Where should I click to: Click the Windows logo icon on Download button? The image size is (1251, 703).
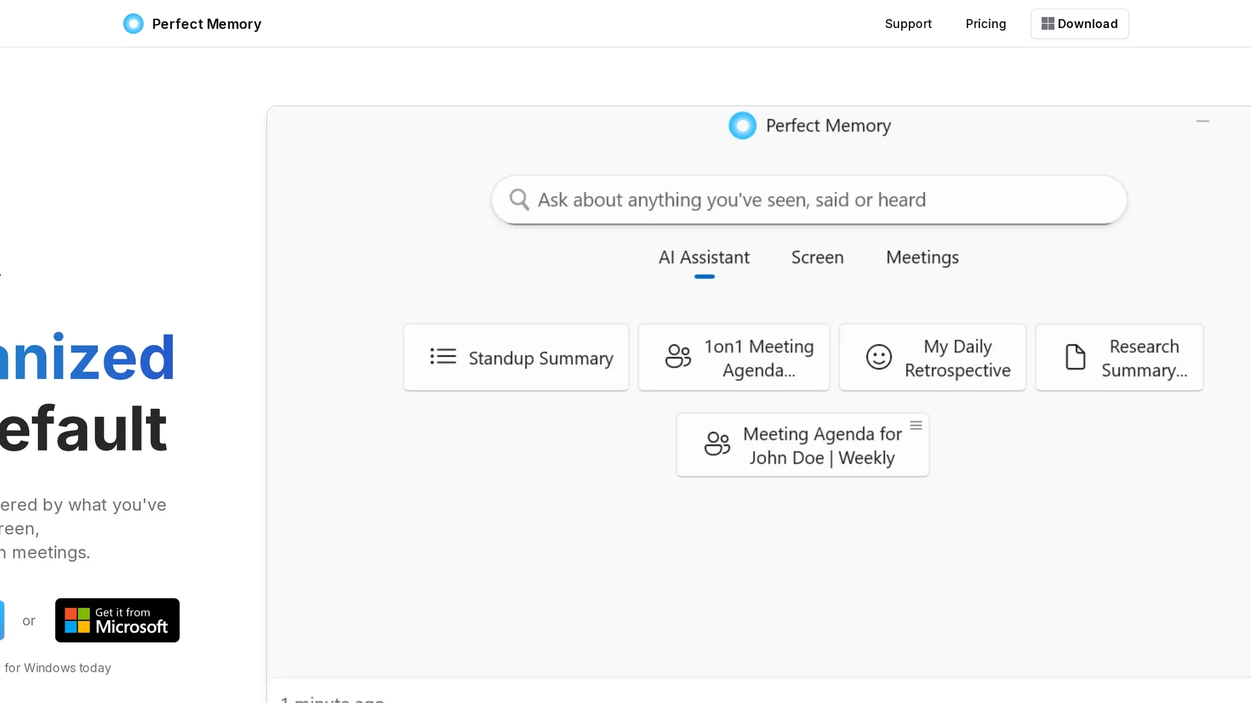(1047, 24)
